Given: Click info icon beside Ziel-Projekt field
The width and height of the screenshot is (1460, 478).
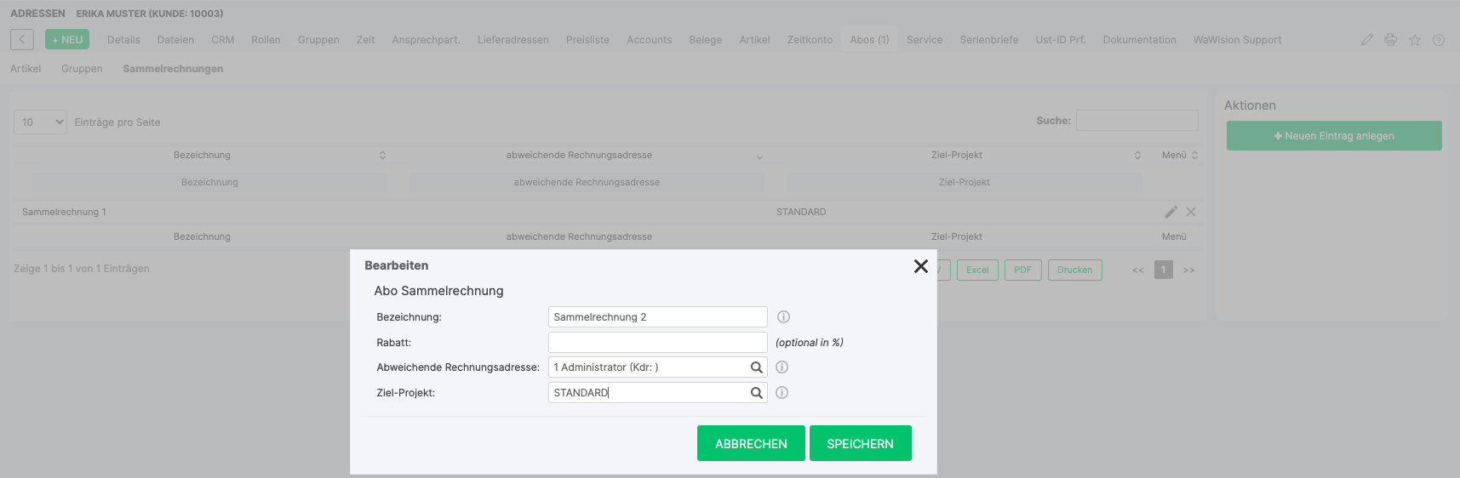Looking at the screenshot, I should pyautogui.click(x=782, y=393).
